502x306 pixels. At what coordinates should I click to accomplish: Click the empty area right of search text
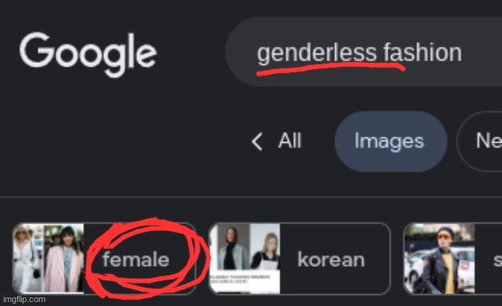pos(482,52)
